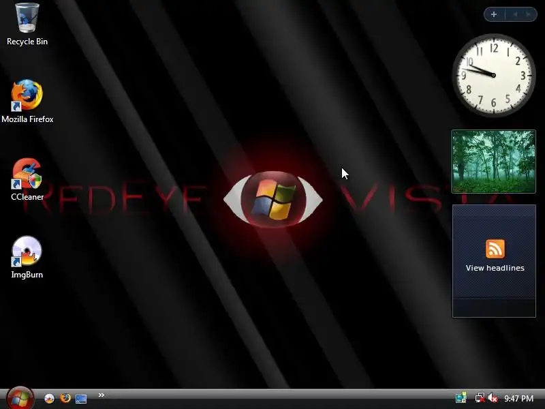Click the analog clock gadget
Screen dimensions: 545x409
click(x=493, y=75)
